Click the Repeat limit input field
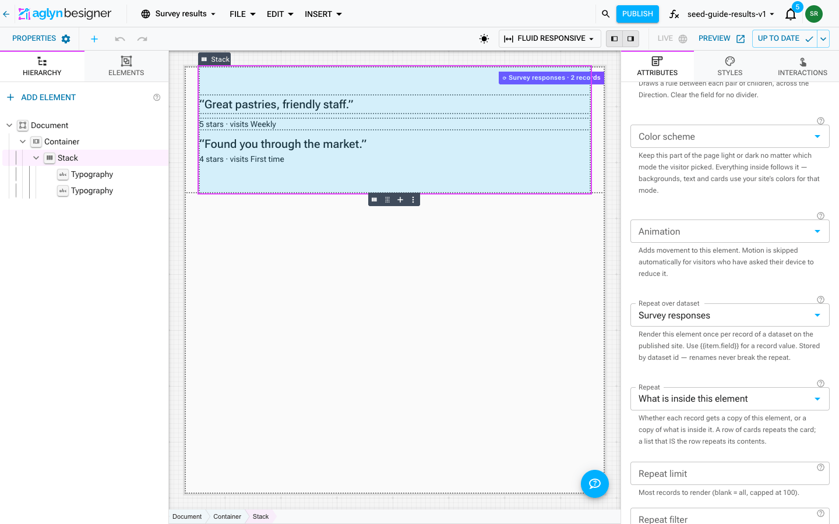 click(730, 473)
